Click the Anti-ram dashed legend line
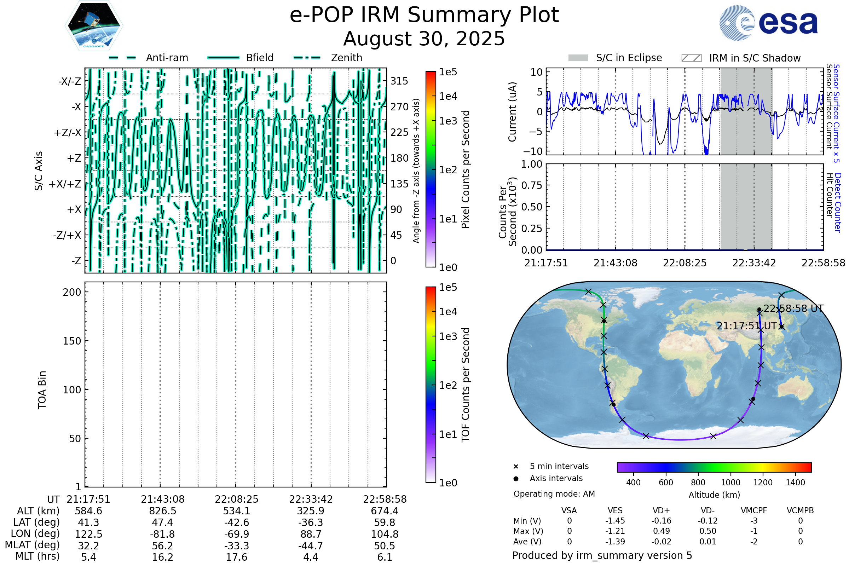The height and width of the screenshot is (566, 849). point(122,58)
